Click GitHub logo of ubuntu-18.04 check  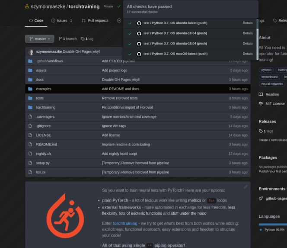(139, 34)
